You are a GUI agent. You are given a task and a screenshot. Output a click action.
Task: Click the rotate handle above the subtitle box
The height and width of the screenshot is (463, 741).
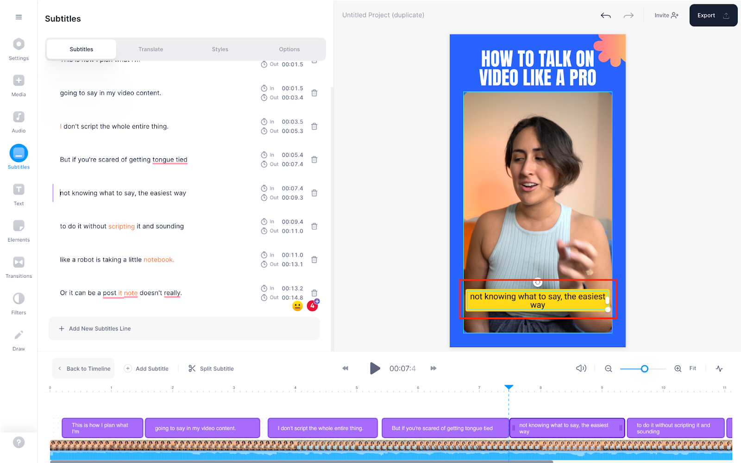(x=537, y=282)
